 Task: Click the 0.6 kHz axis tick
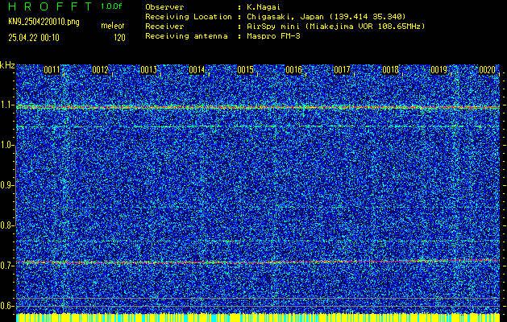pos(6,306)
